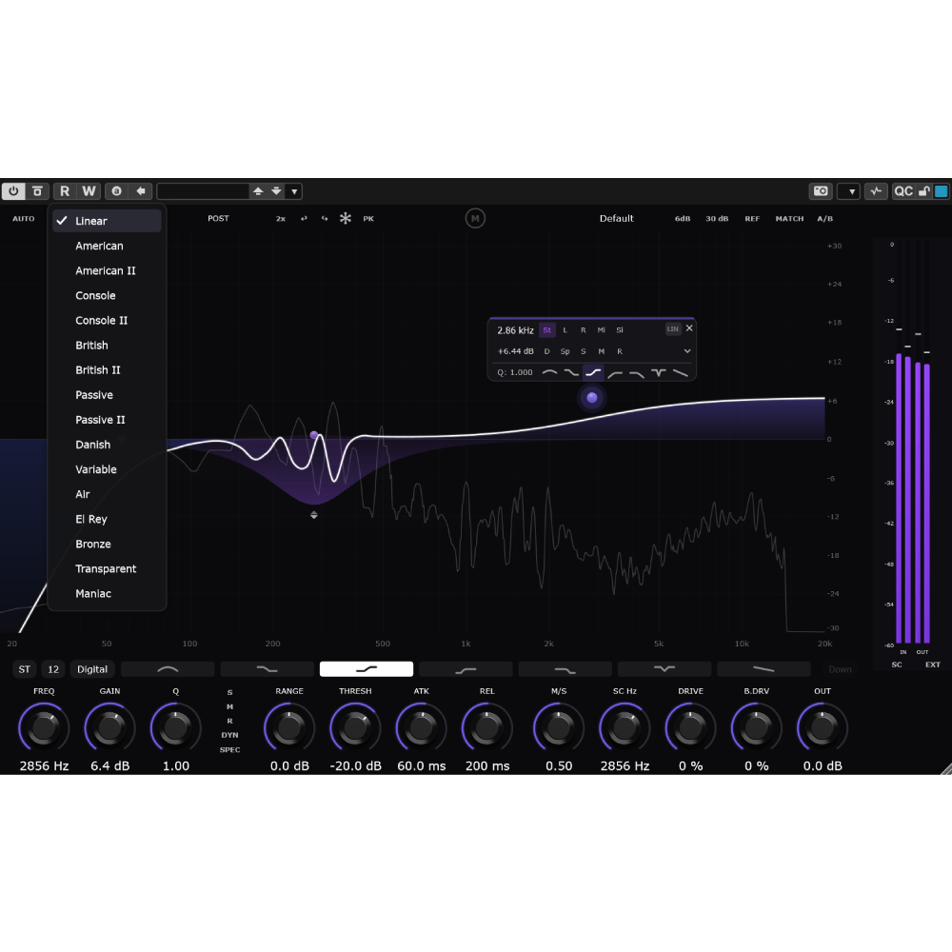Screen dimensions: 952x952
Task: Click the MATCH button
Action: [789, 219]
